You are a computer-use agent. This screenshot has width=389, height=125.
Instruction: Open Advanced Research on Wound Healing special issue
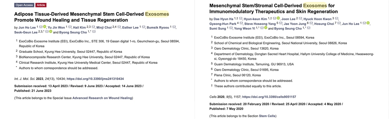click(102, 98)
